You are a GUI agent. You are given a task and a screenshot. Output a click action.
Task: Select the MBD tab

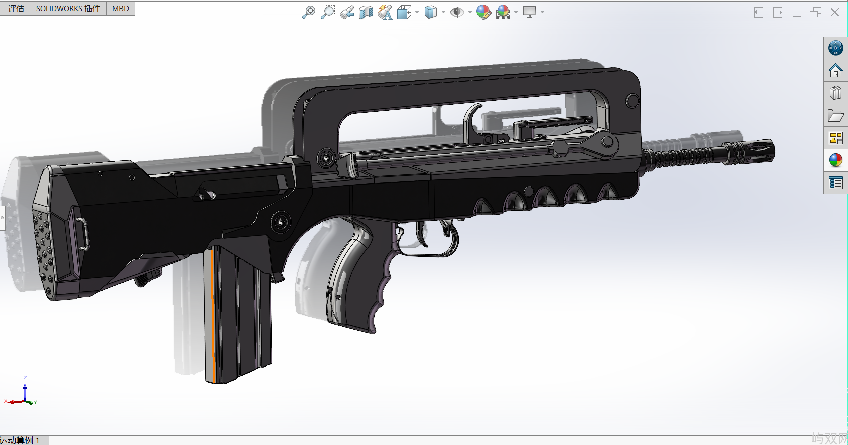(120, 8)
